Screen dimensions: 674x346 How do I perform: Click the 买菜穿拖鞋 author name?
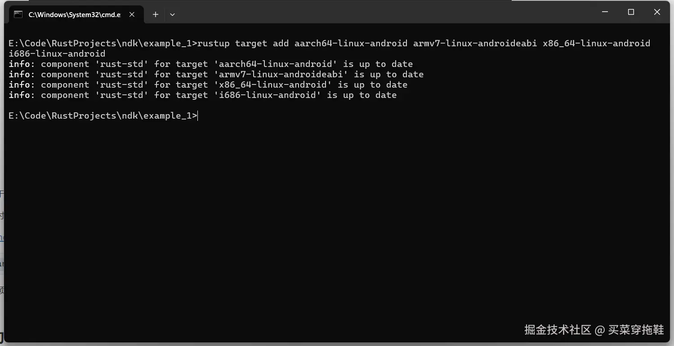click(636, 330)
